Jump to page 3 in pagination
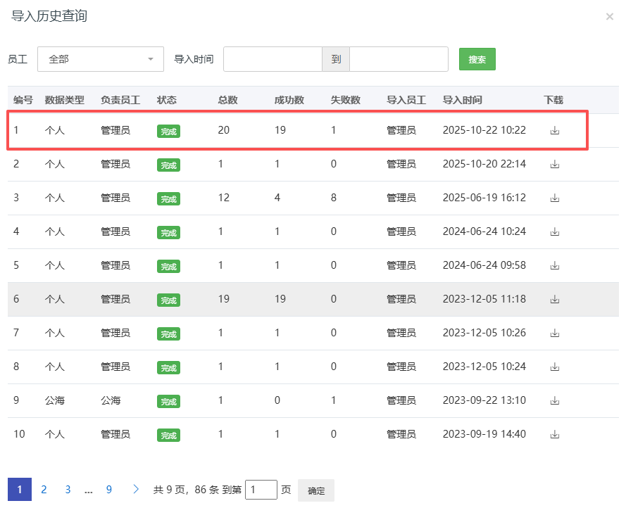Image resolution: width=626 pixels, height=527 pixels. pos(68,490)
